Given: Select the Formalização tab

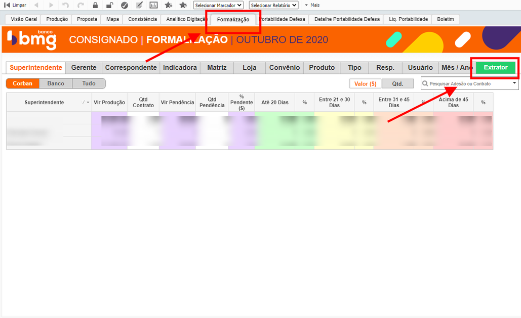Looking at the screenshot, I should tap(233, 20).
